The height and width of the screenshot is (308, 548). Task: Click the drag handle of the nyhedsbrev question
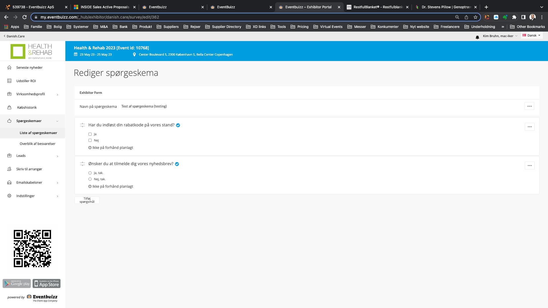[82, 164]
